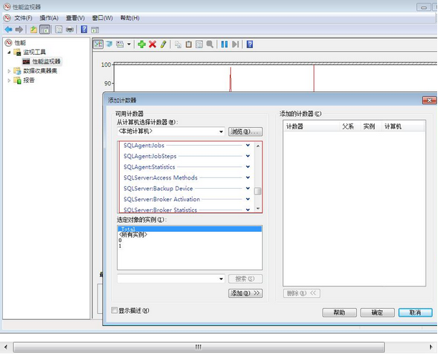440x354 pixels.
Task: Click the up one level folder icon
Action: click(x=34, y=29)
